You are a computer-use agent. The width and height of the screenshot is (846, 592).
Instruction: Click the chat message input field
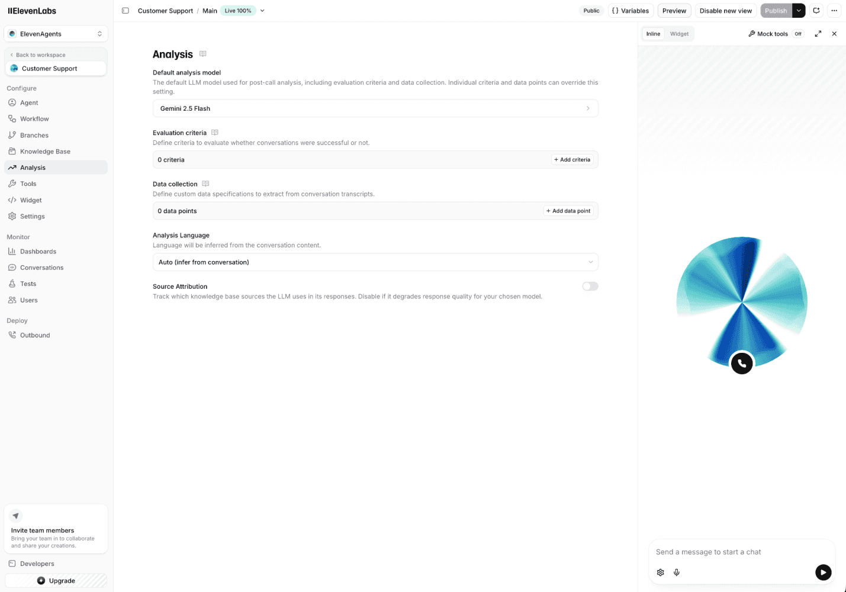point(742,552)
